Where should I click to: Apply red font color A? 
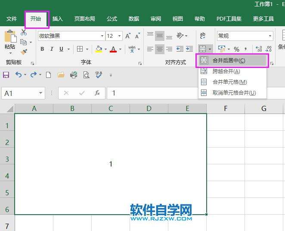click(x=113, y=49)
